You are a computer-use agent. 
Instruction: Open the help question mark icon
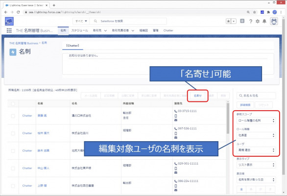[251, 21]
